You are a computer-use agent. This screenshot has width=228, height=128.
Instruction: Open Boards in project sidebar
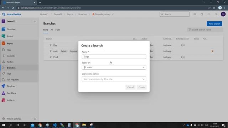[10, 36]
